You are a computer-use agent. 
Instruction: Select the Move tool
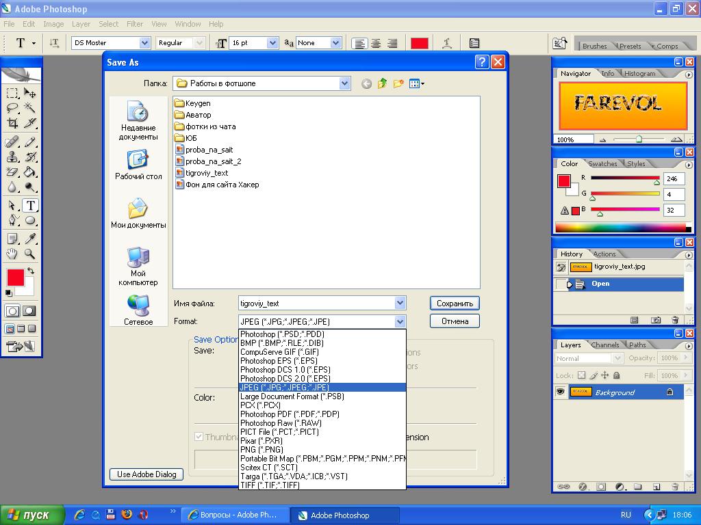click(30, 93)
